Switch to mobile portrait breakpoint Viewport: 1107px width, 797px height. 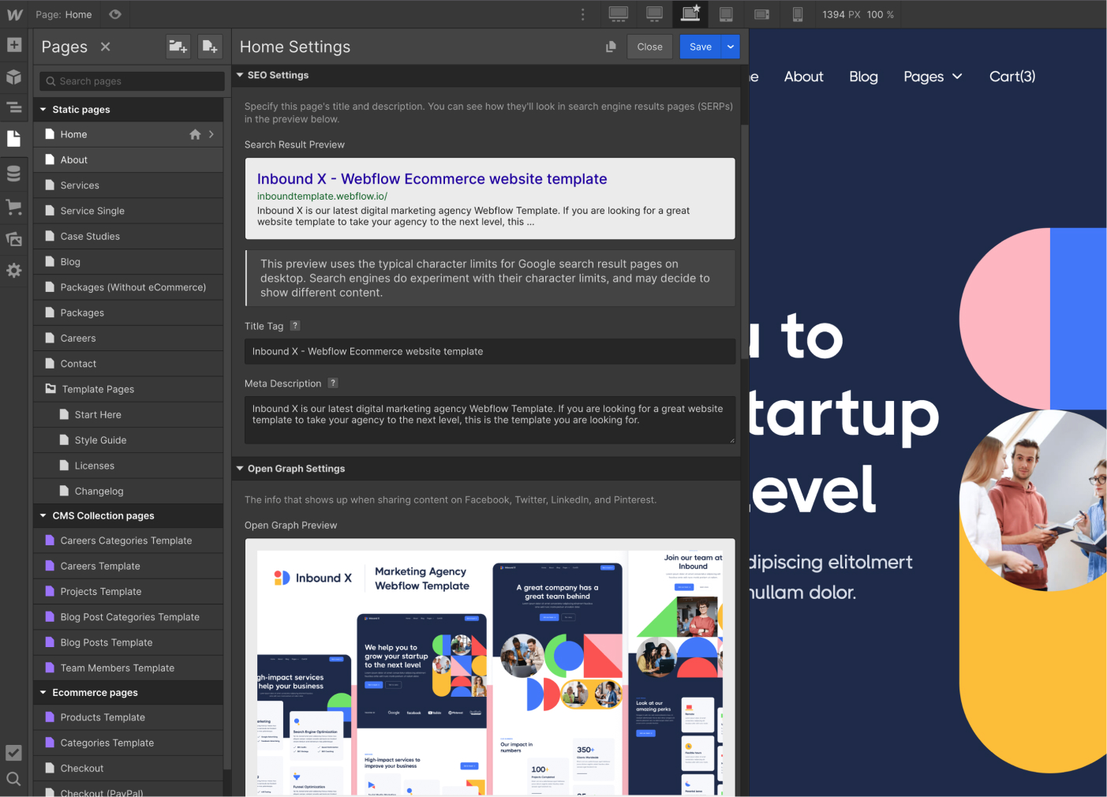point(798,14)
